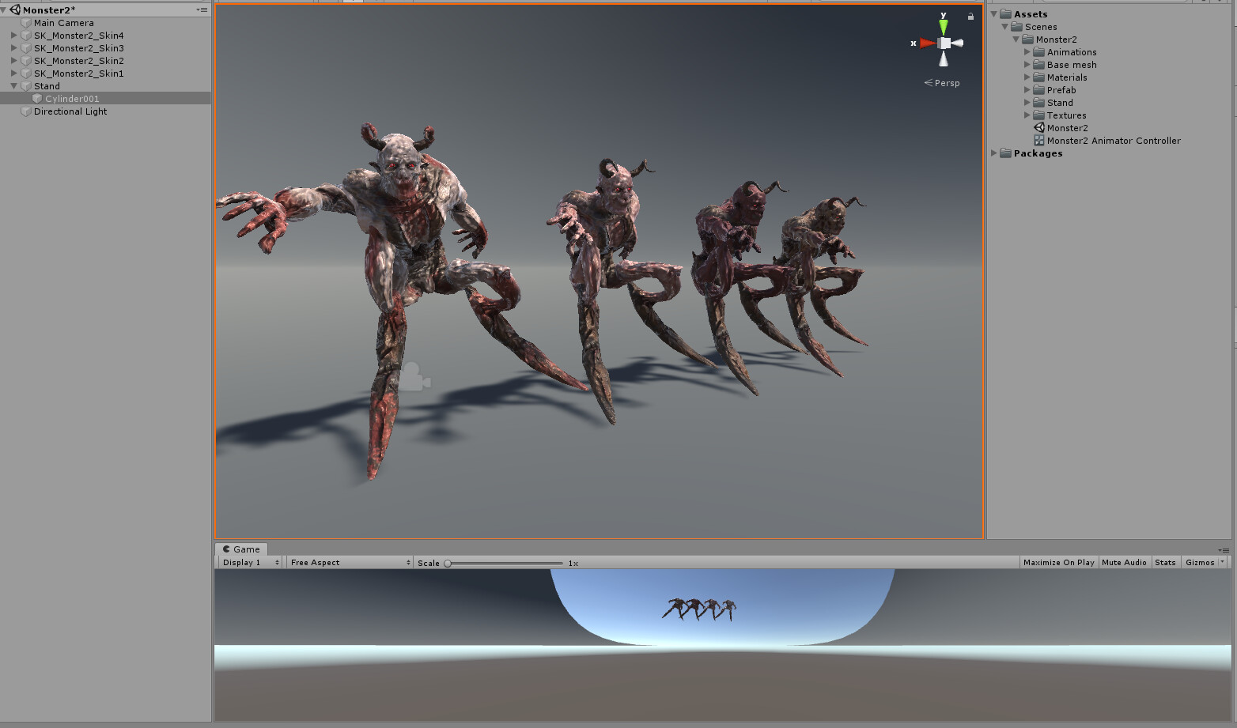The image size is (1237, 728).
Task: Select the Monster2 Animator Controller asset
Action: (1112, 140)
